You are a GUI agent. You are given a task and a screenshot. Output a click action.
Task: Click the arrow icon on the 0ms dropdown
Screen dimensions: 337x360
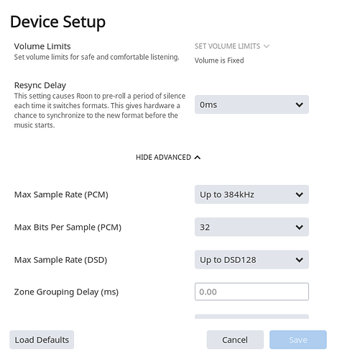click(299, 104)
